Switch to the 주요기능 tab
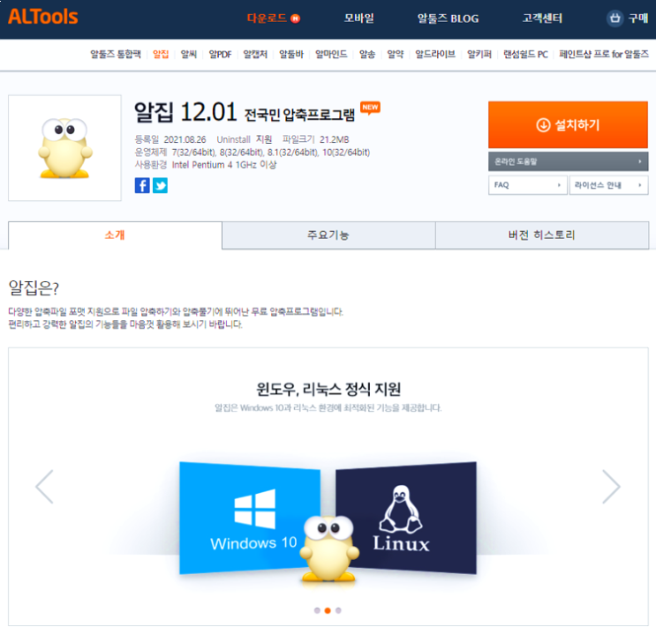The image size is (656, 627). [328, 235]
